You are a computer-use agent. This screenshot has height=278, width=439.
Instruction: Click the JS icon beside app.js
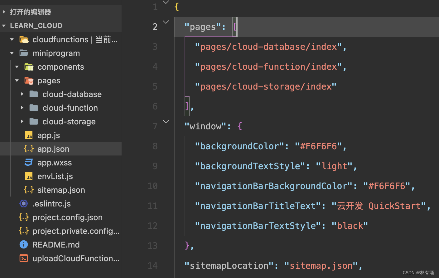(x=29, y=135)
